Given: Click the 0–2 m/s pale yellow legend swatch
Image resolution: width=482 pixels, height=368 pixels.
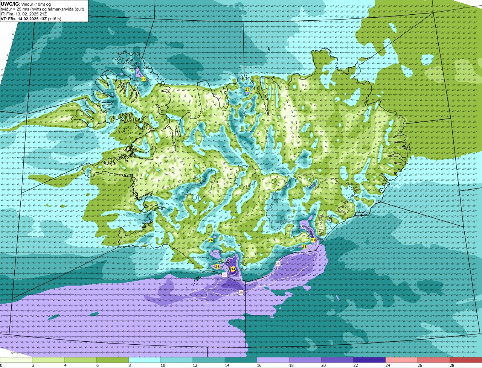Looking at the screenshot, I should tap(16, 360).
